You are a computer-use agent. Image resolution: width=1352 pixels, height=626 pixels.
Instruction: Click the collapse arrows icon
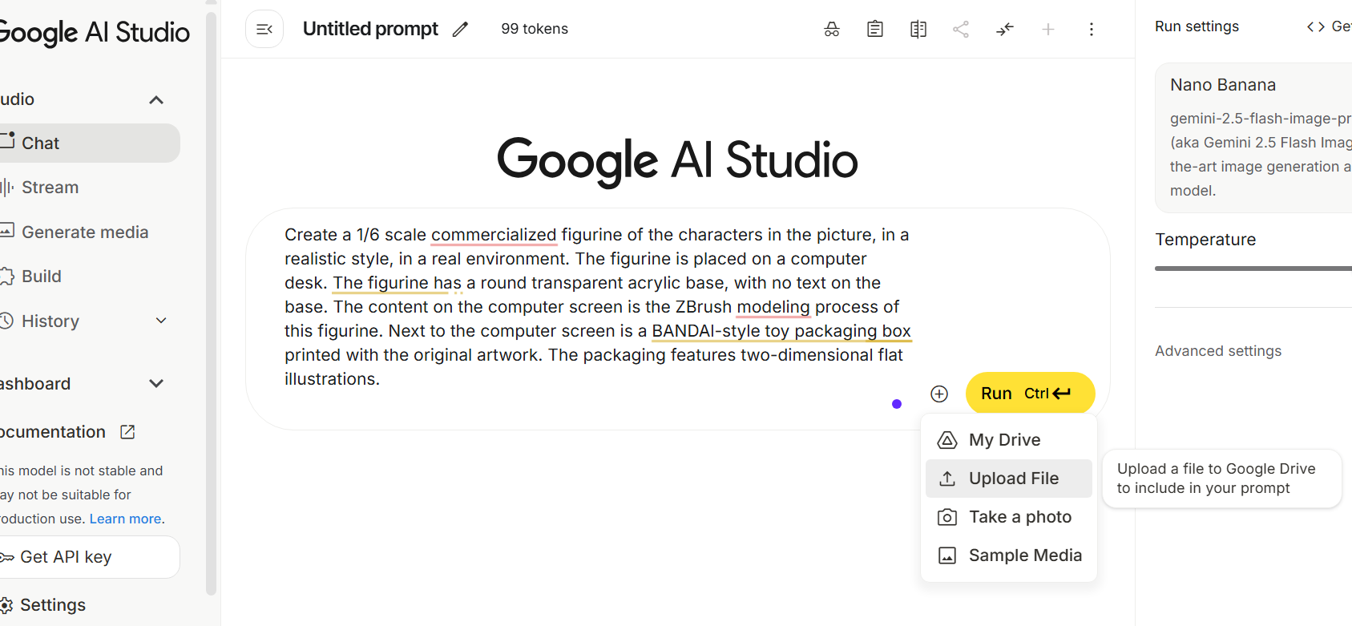1005,30
